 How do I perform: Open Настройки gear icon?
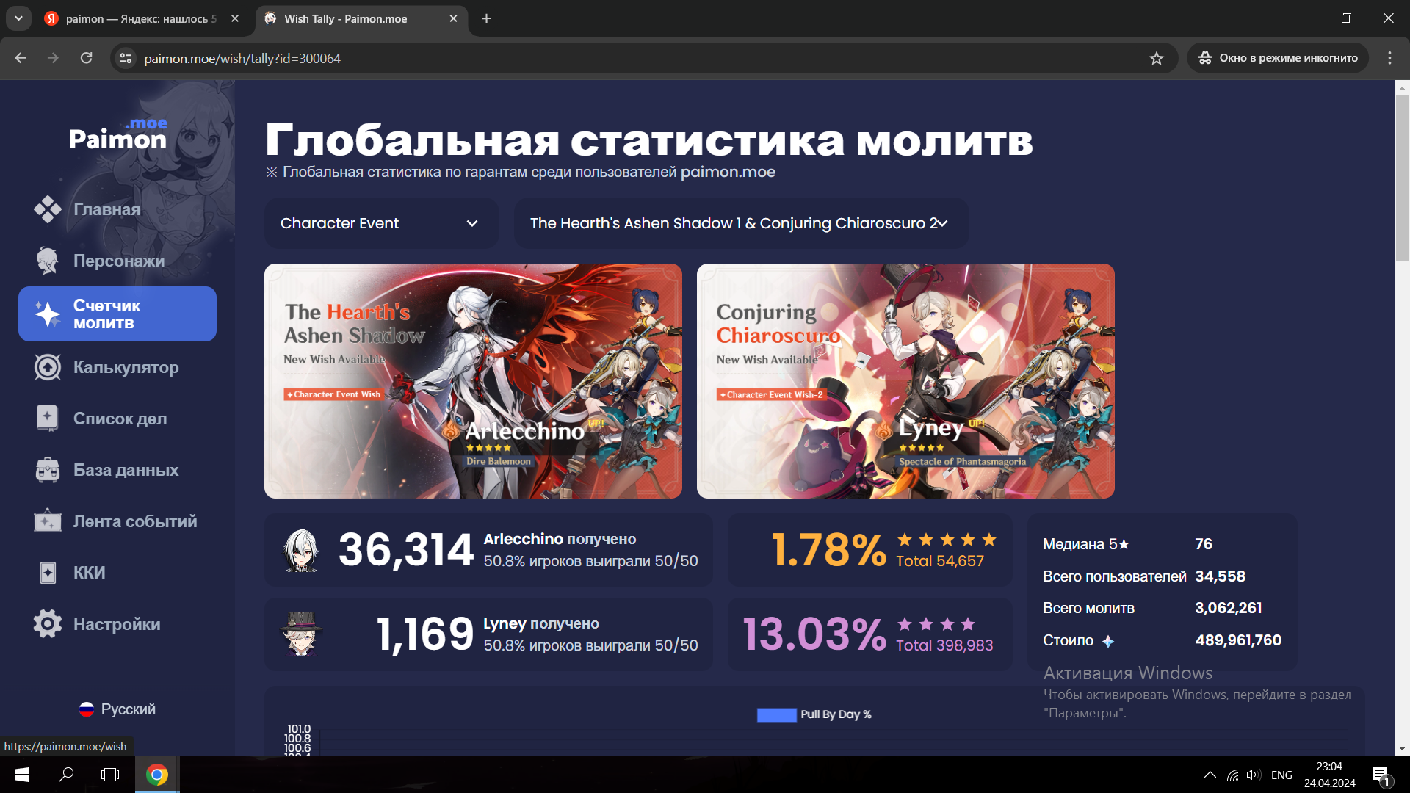48,624
